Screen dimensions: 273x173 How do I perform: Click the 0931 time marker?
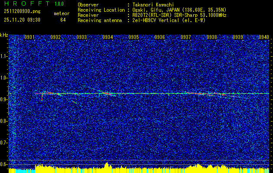pos(30,37)
